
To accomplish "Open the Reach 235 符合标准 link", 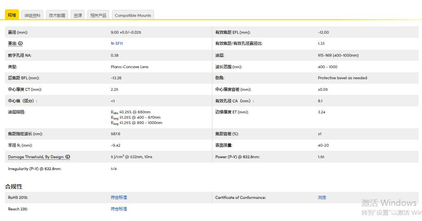I will (119, 209).
